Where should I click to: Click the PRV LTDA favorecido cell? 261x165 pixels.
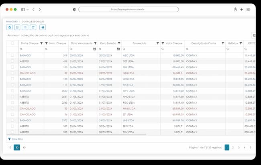[x=141, y=132]
